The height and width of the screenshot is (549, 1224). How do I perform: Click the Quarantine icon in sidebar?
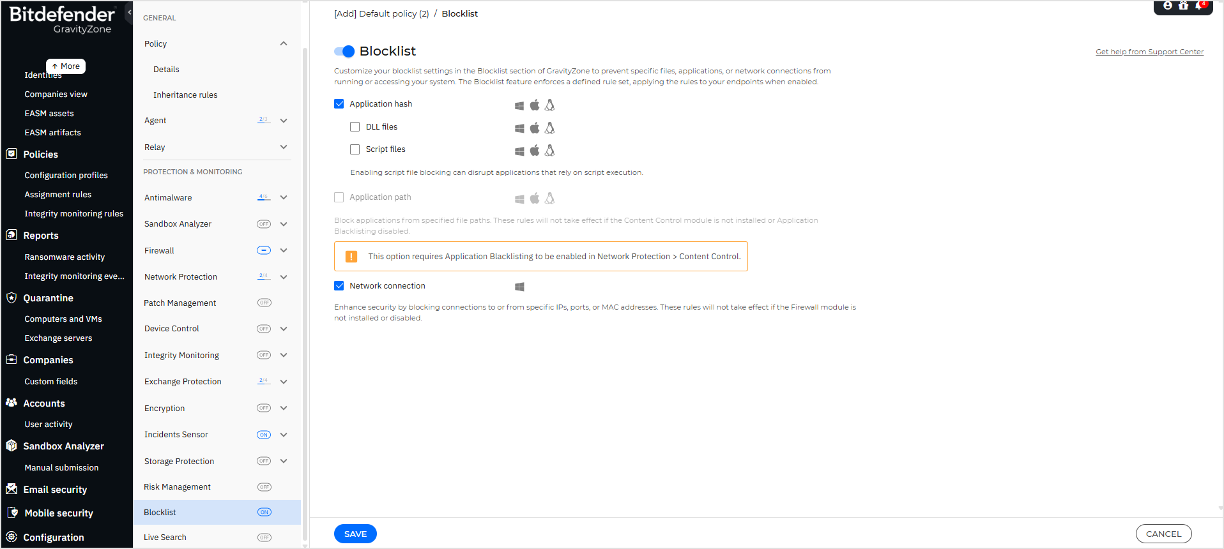pos(11,297)
